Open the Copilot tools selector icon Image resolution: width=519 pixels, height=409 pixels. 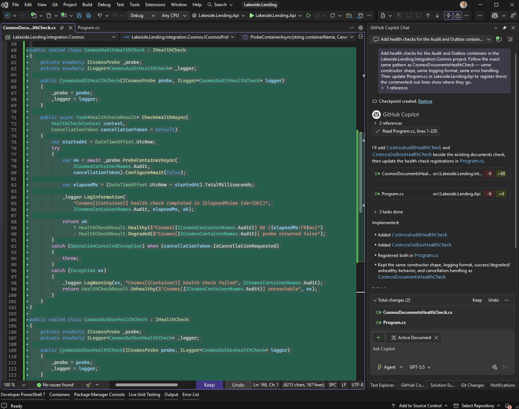[x=495, y=367]
